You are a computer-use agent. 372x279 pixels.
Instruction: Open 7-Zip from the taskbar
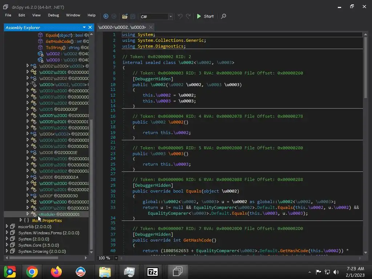click(x=153, y=271)
